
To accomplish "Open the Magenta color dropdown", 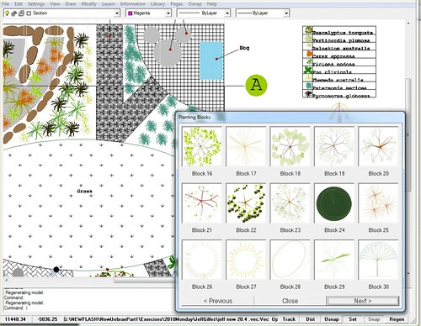I will click(x=168, y=13).
